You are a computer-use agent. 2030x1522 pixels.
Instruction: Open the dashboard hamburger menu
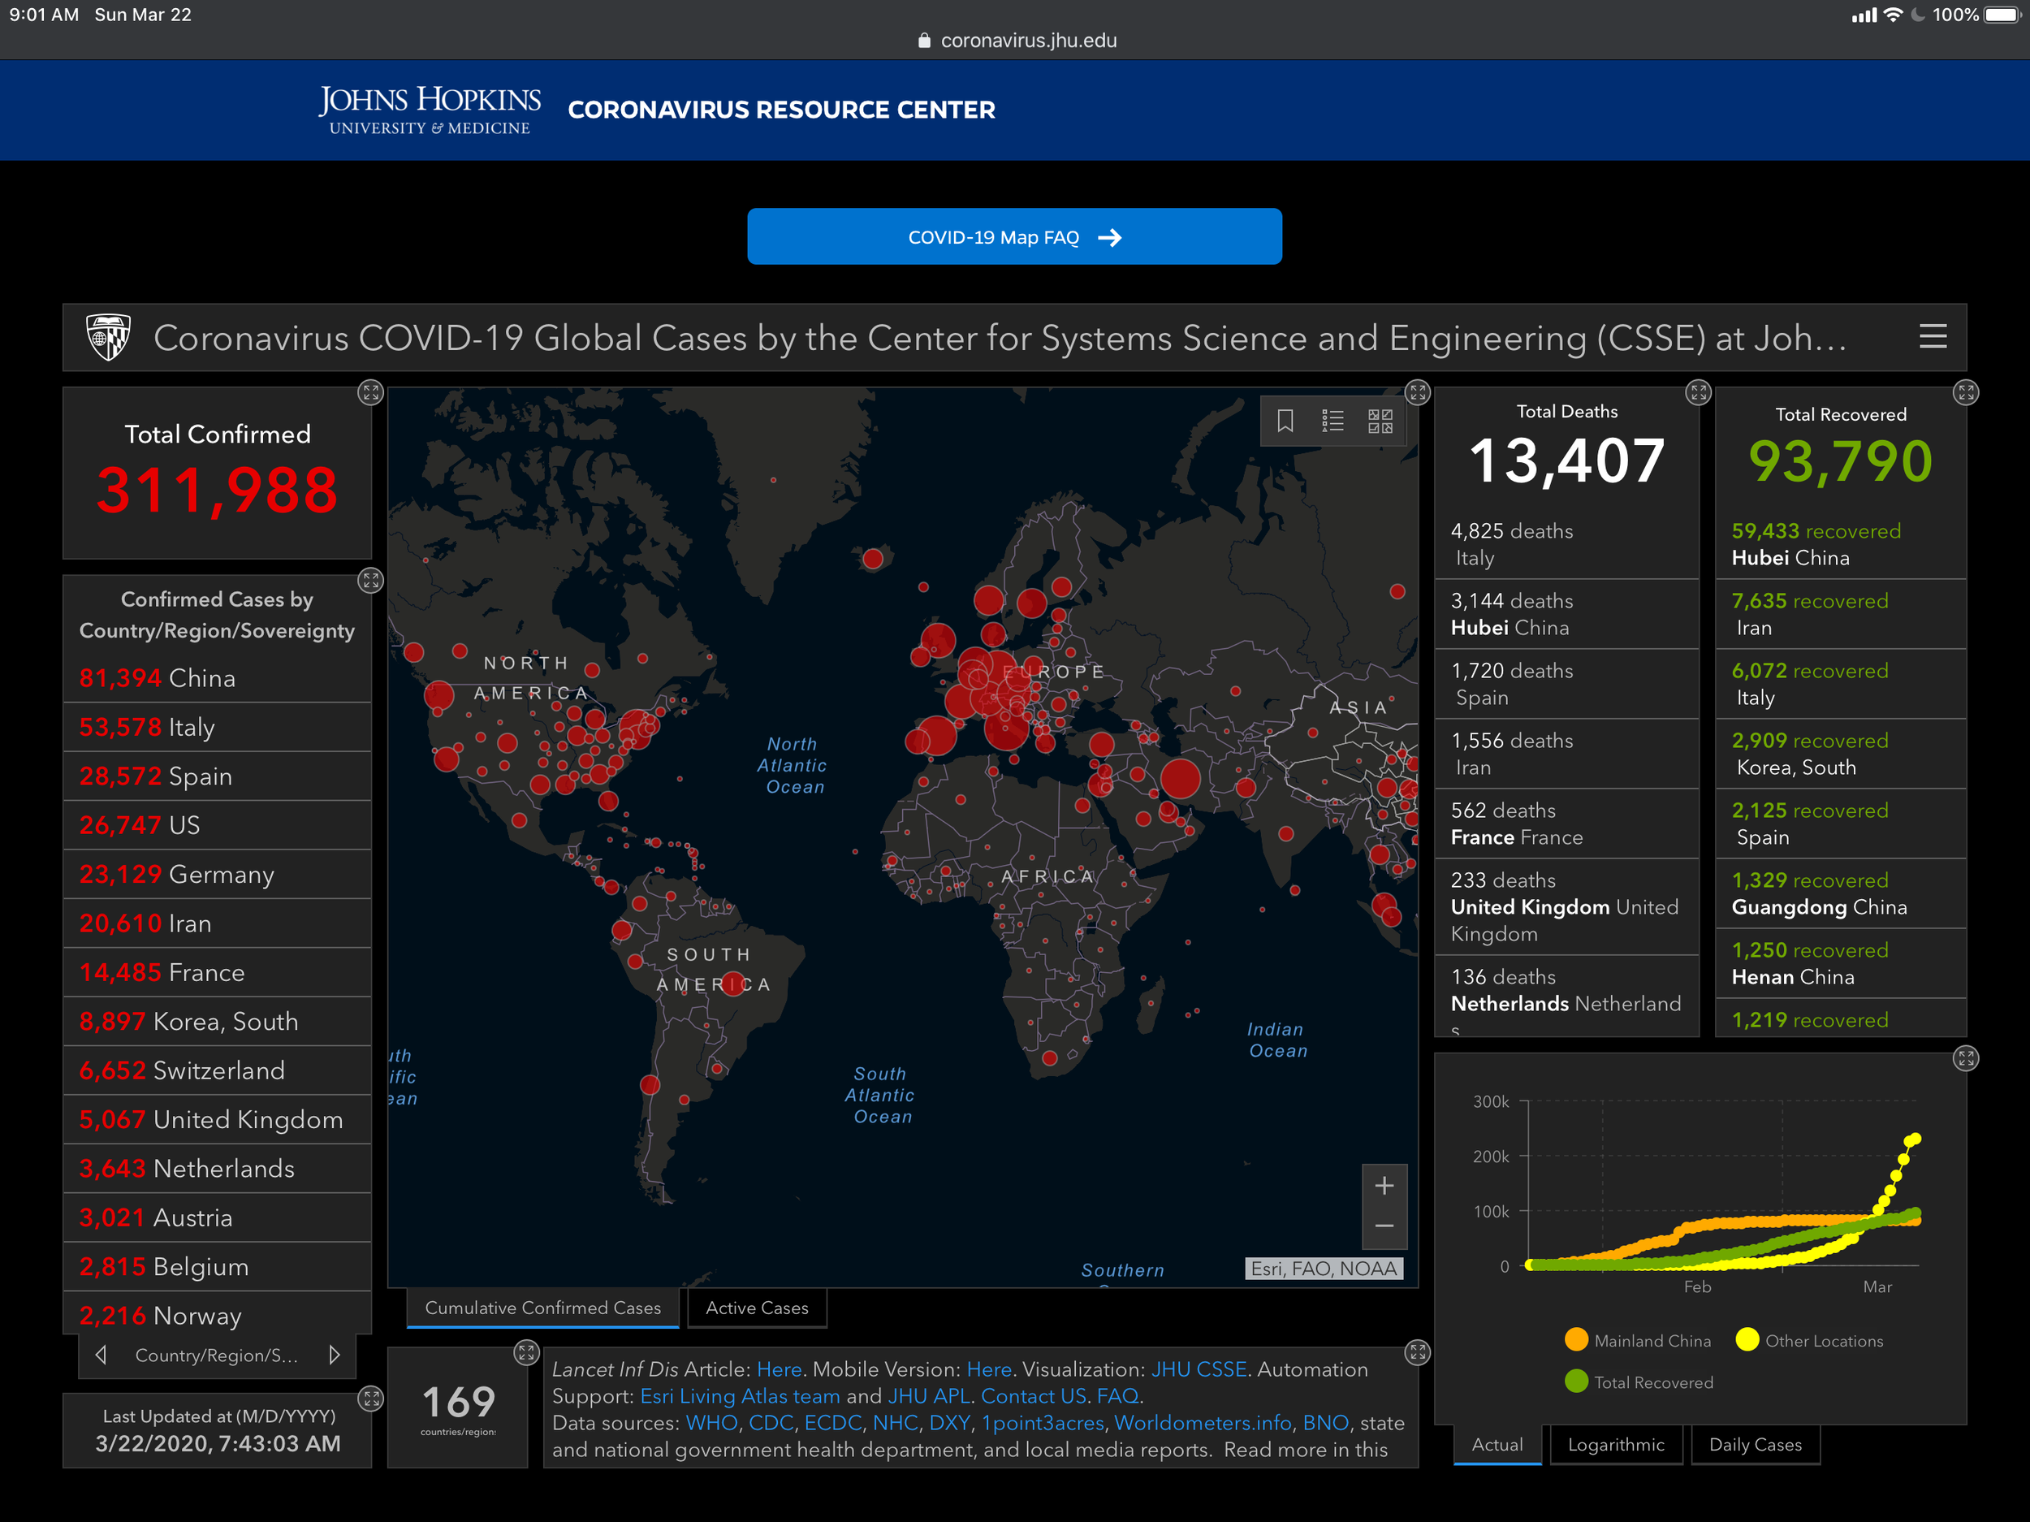1933,337
